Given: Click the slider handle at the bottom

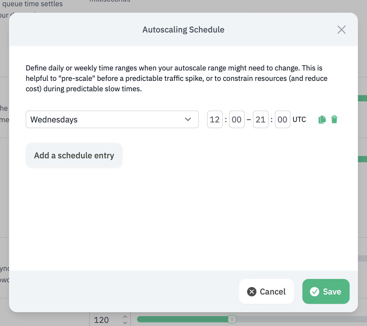Looking at the screenshot, I should (232, 319).
